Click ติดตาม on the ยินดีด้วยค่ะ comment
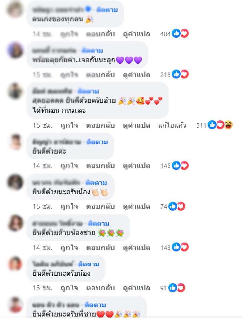 97,142
